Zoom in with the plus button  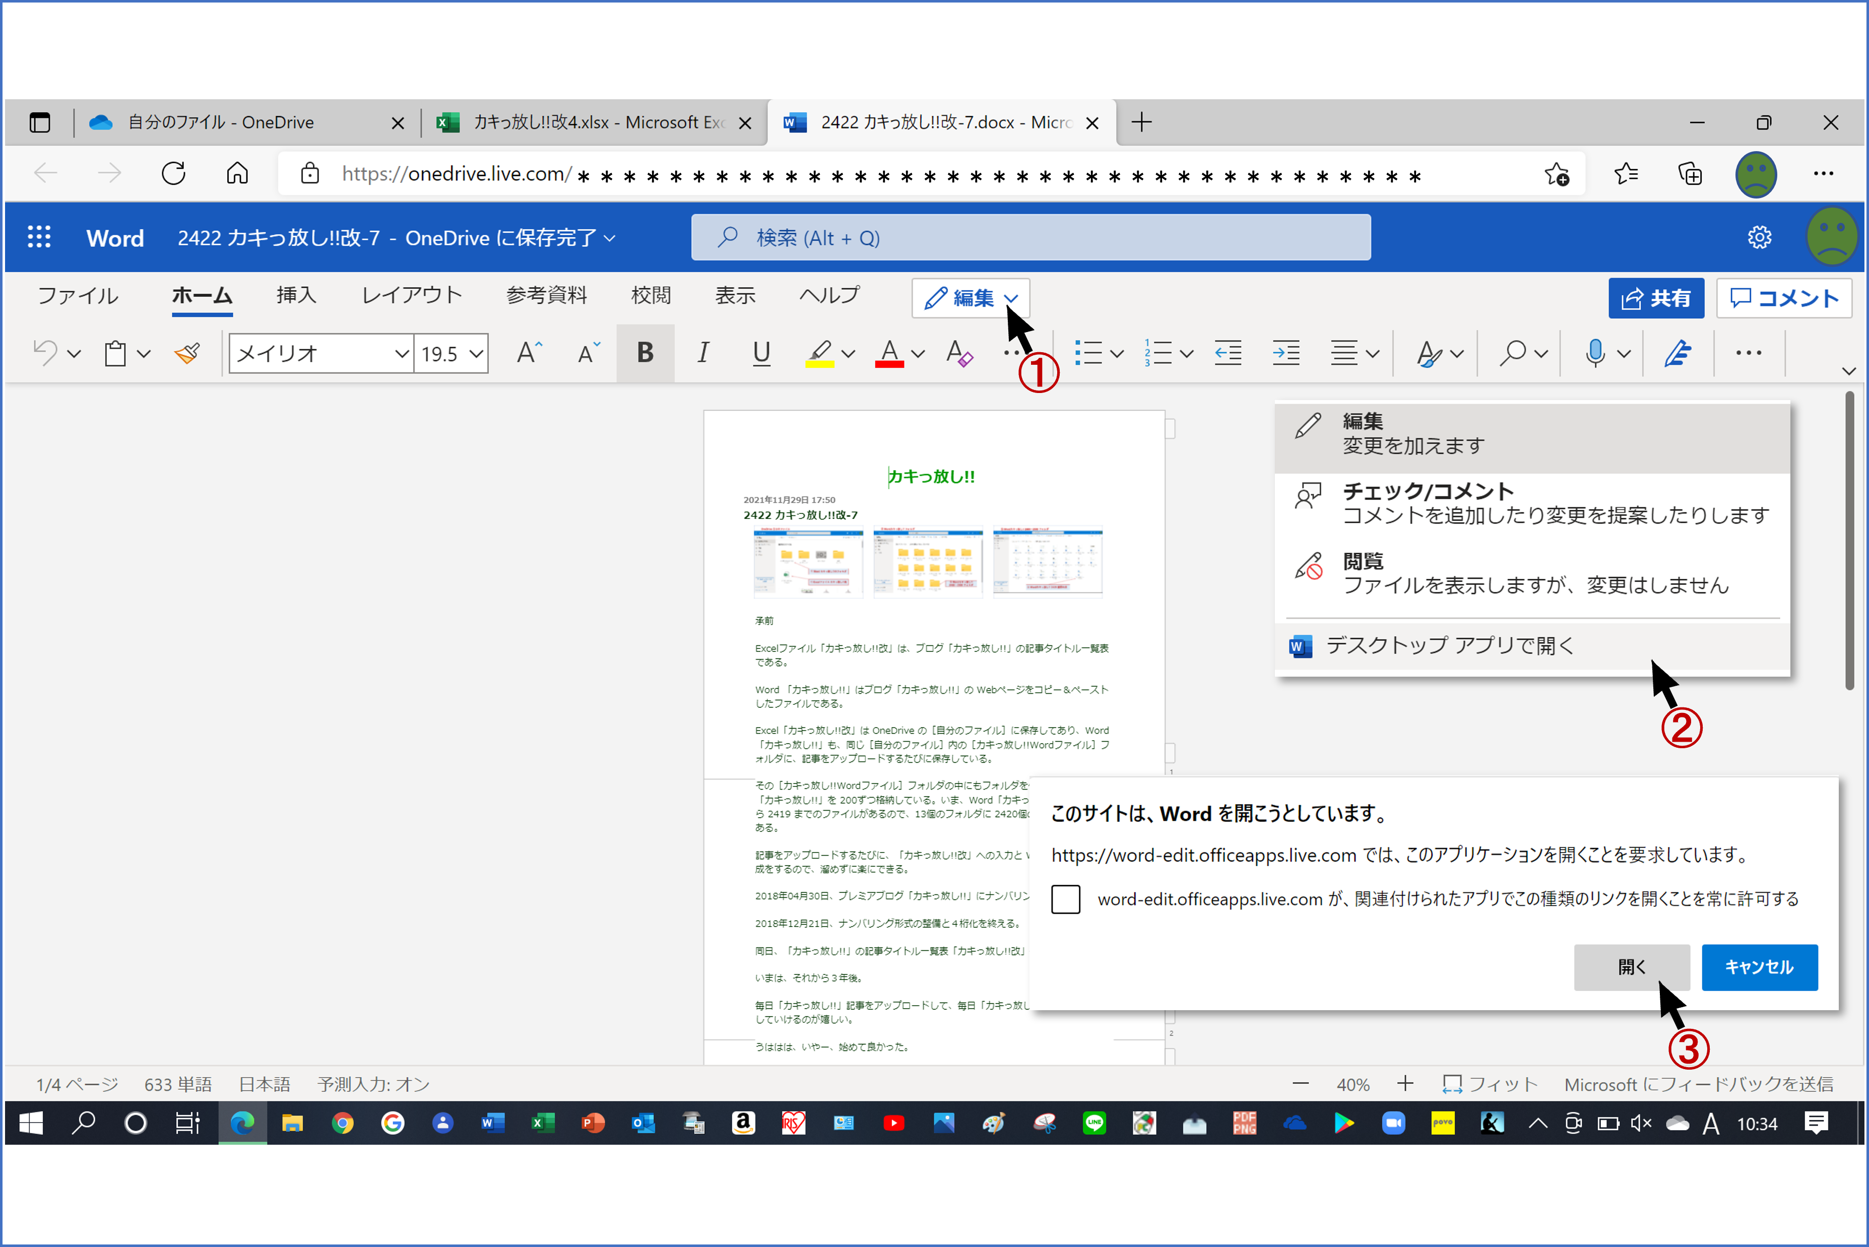(x=1405, y=1083)
